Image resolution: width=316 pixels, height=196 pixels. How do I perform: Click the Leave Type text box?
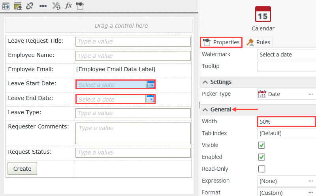point(133,113)
